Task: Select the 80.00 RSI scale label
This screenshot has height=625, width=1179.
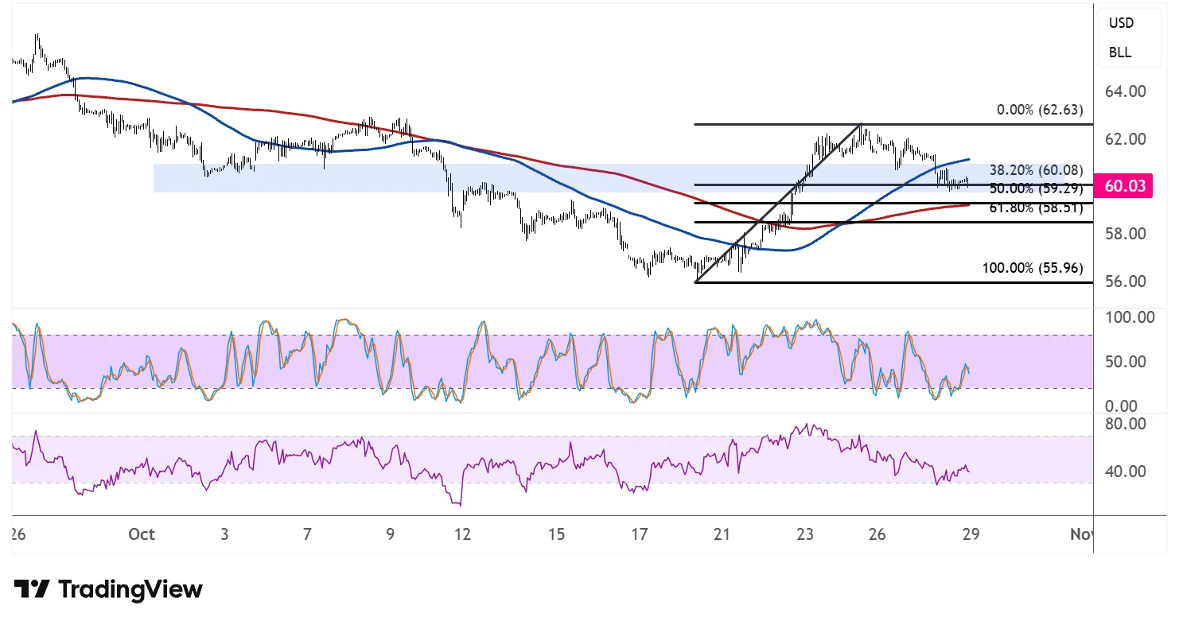Action: [x=1126, y=424]
